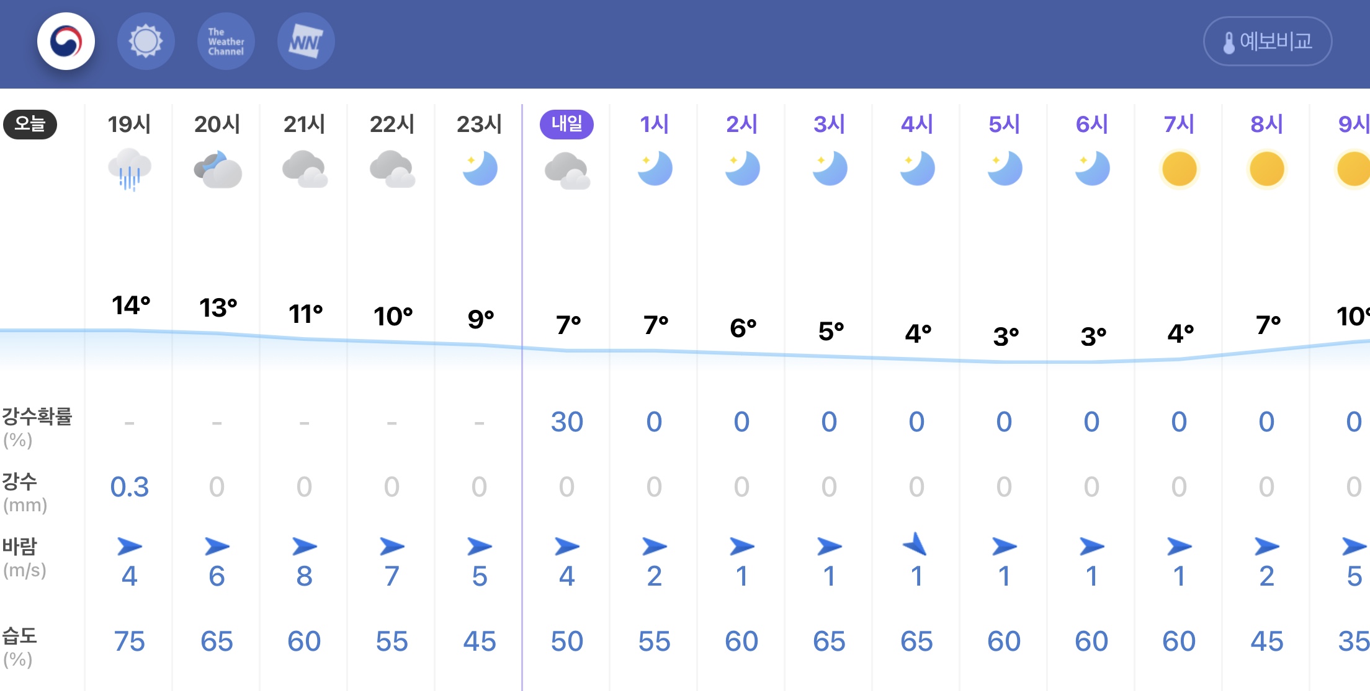This screenshot has height=691, width=1370.
Task: Select the 내일 tomorrow label
Action: 566,124
